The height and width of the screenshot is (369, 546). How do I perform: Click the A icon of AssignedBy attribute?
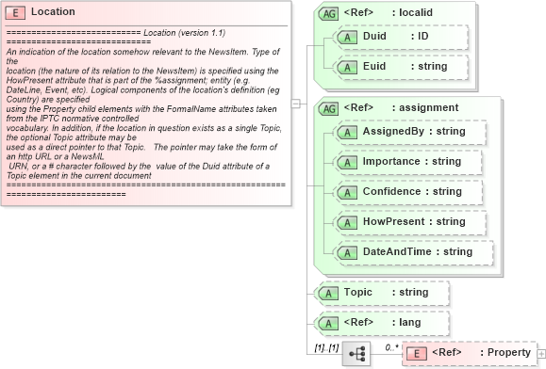347,133
